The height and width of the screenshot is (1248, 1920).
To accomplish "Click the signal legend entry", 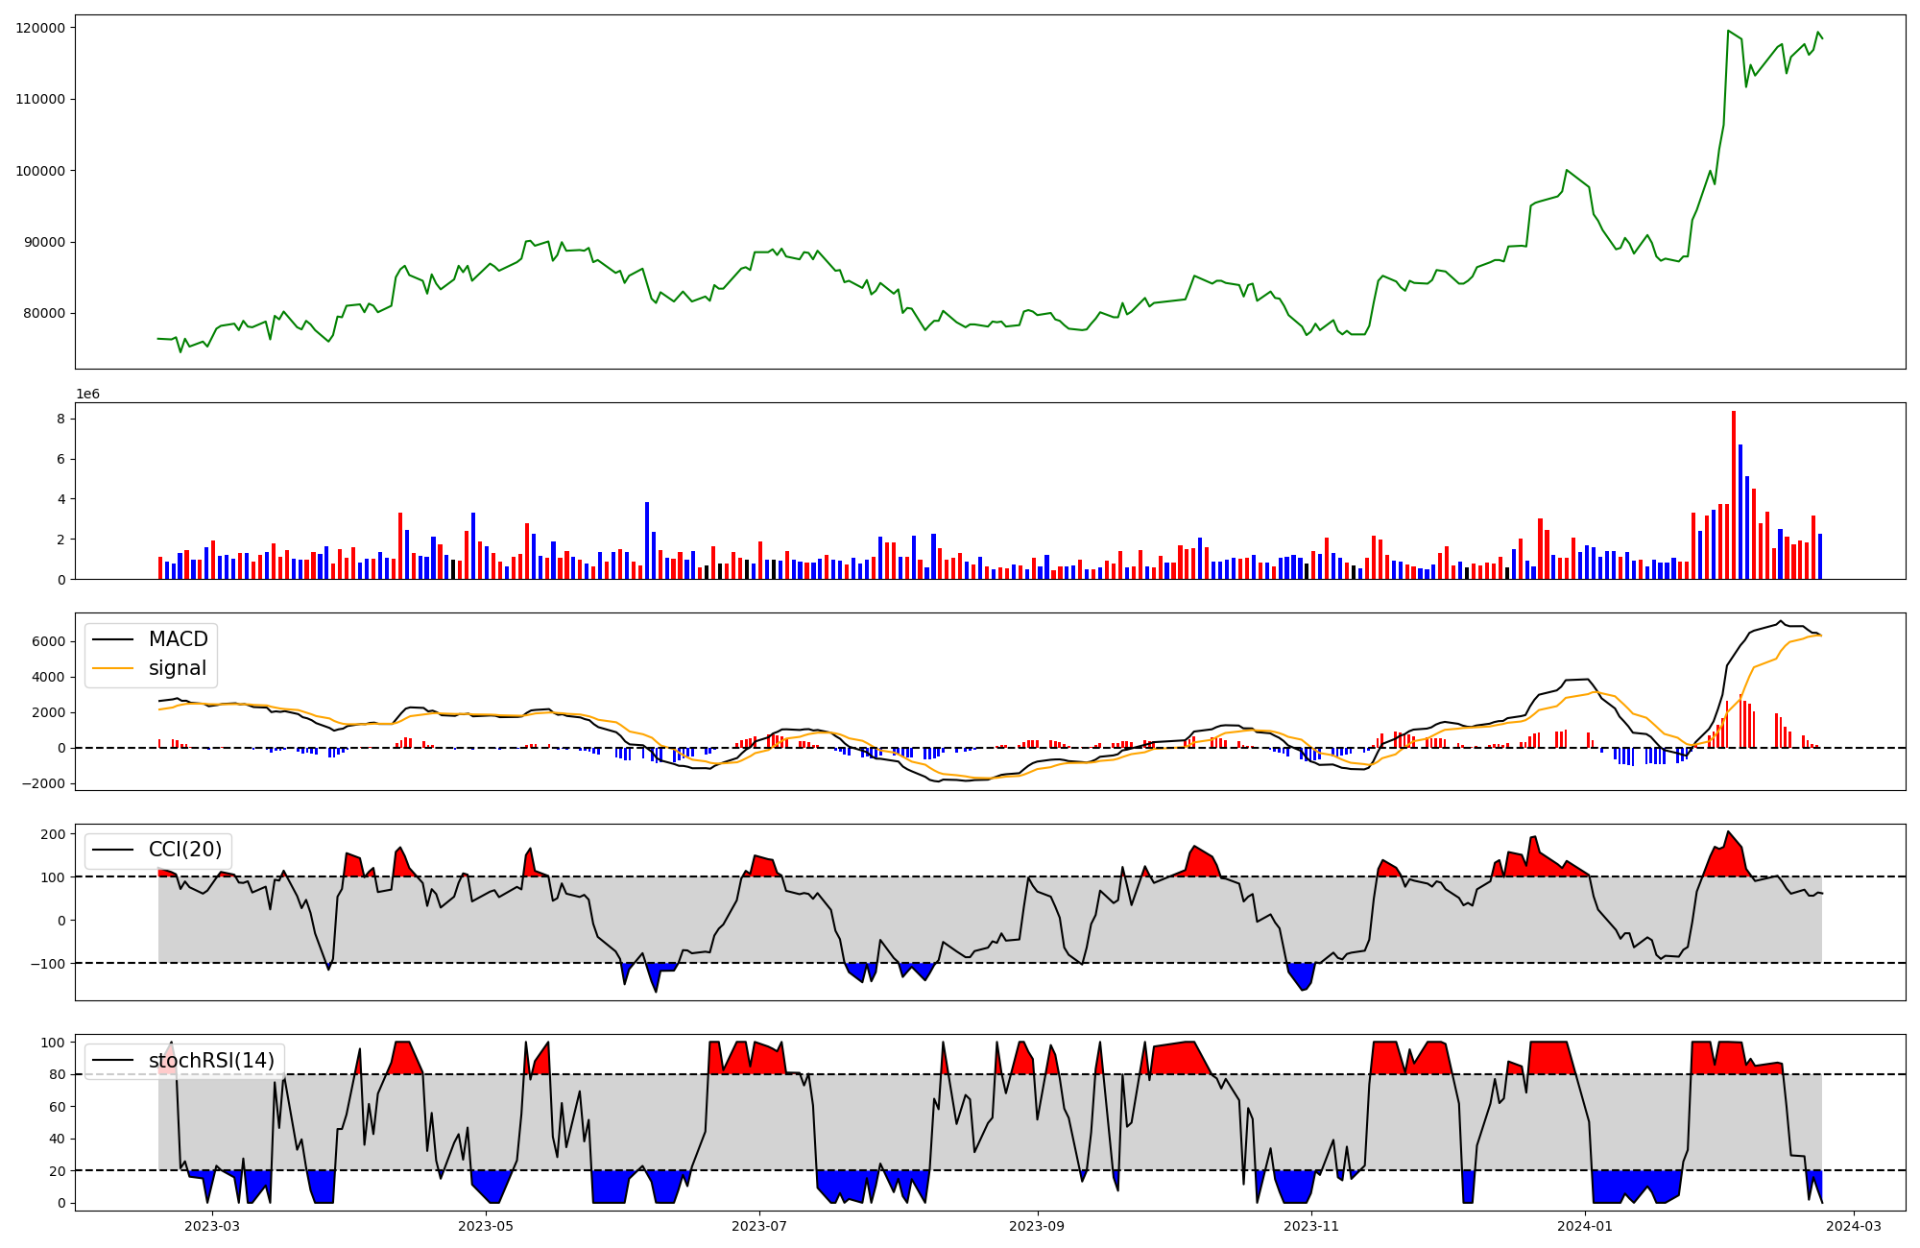I will click(x=178, y=668).
